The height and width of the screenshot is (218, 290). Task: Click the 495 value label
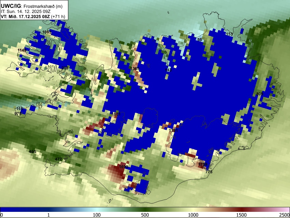[32, 152]
